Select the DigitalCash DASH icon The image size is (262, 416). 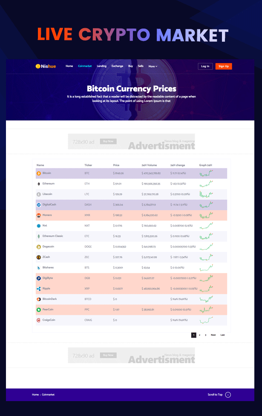(x=38, y=205)
